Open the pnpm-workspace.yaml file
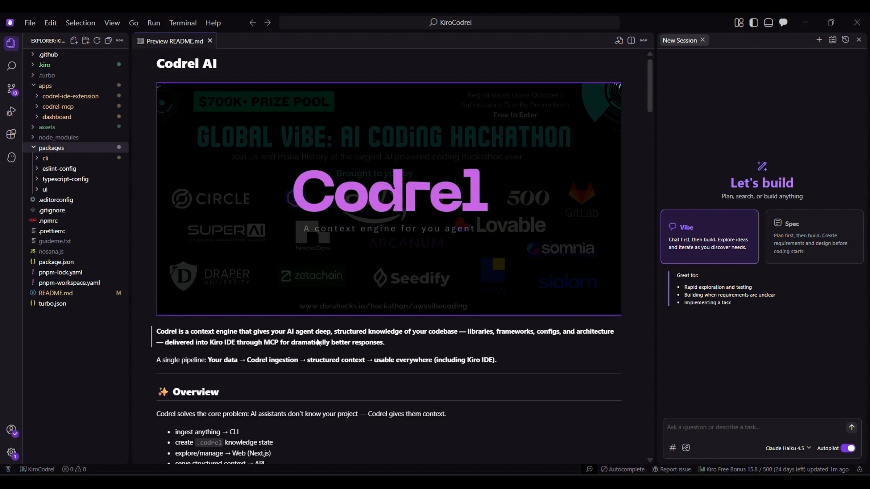 tap(75, 283)
